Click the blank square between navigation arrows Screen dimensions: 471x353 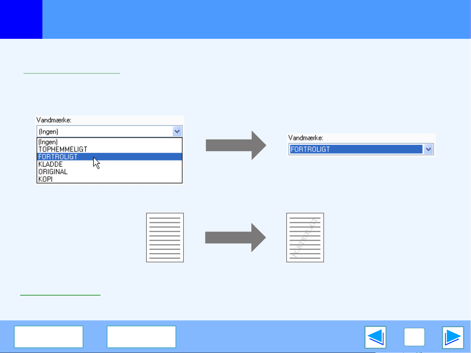pos(414,337)
